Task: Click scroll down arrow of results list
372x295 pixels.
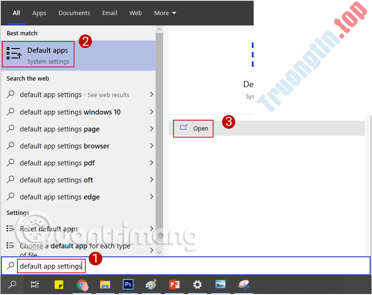Action: (x=159, y=252)
